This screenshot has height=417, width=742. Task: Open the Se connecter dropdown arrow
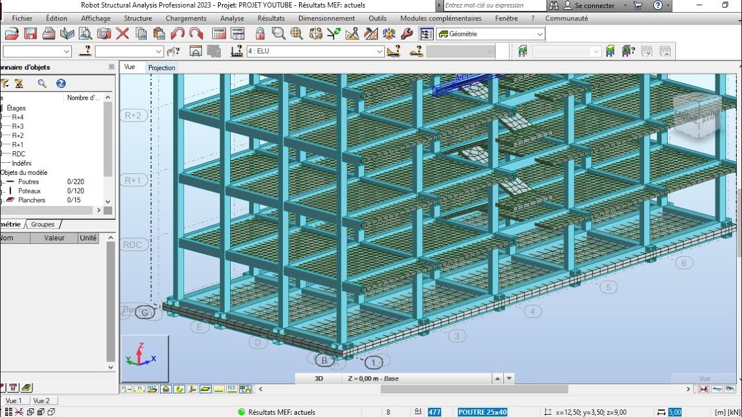(x=625, y=5)
